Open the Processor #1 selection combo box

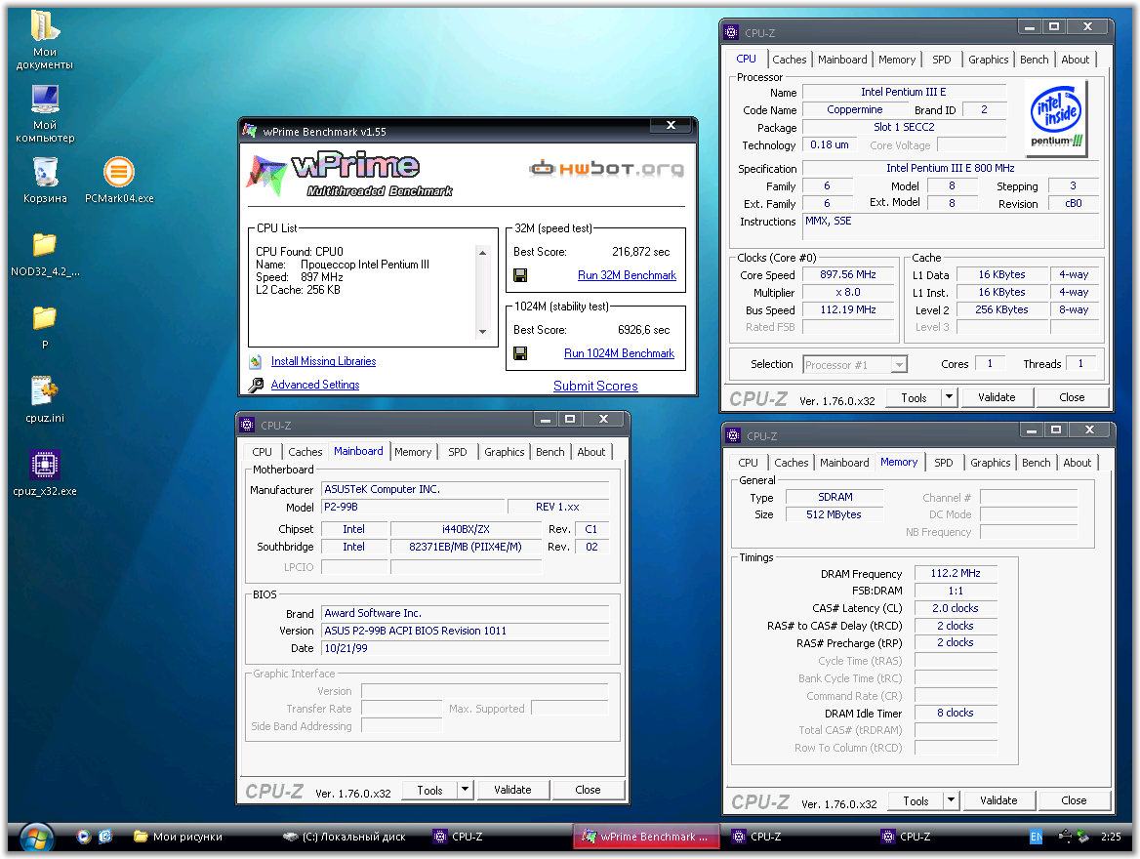[855, 364]
